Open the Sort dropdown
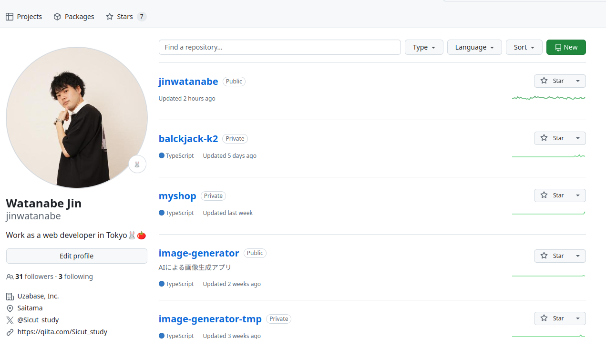Screen dimensions: 606x339 tap(524, 47)
